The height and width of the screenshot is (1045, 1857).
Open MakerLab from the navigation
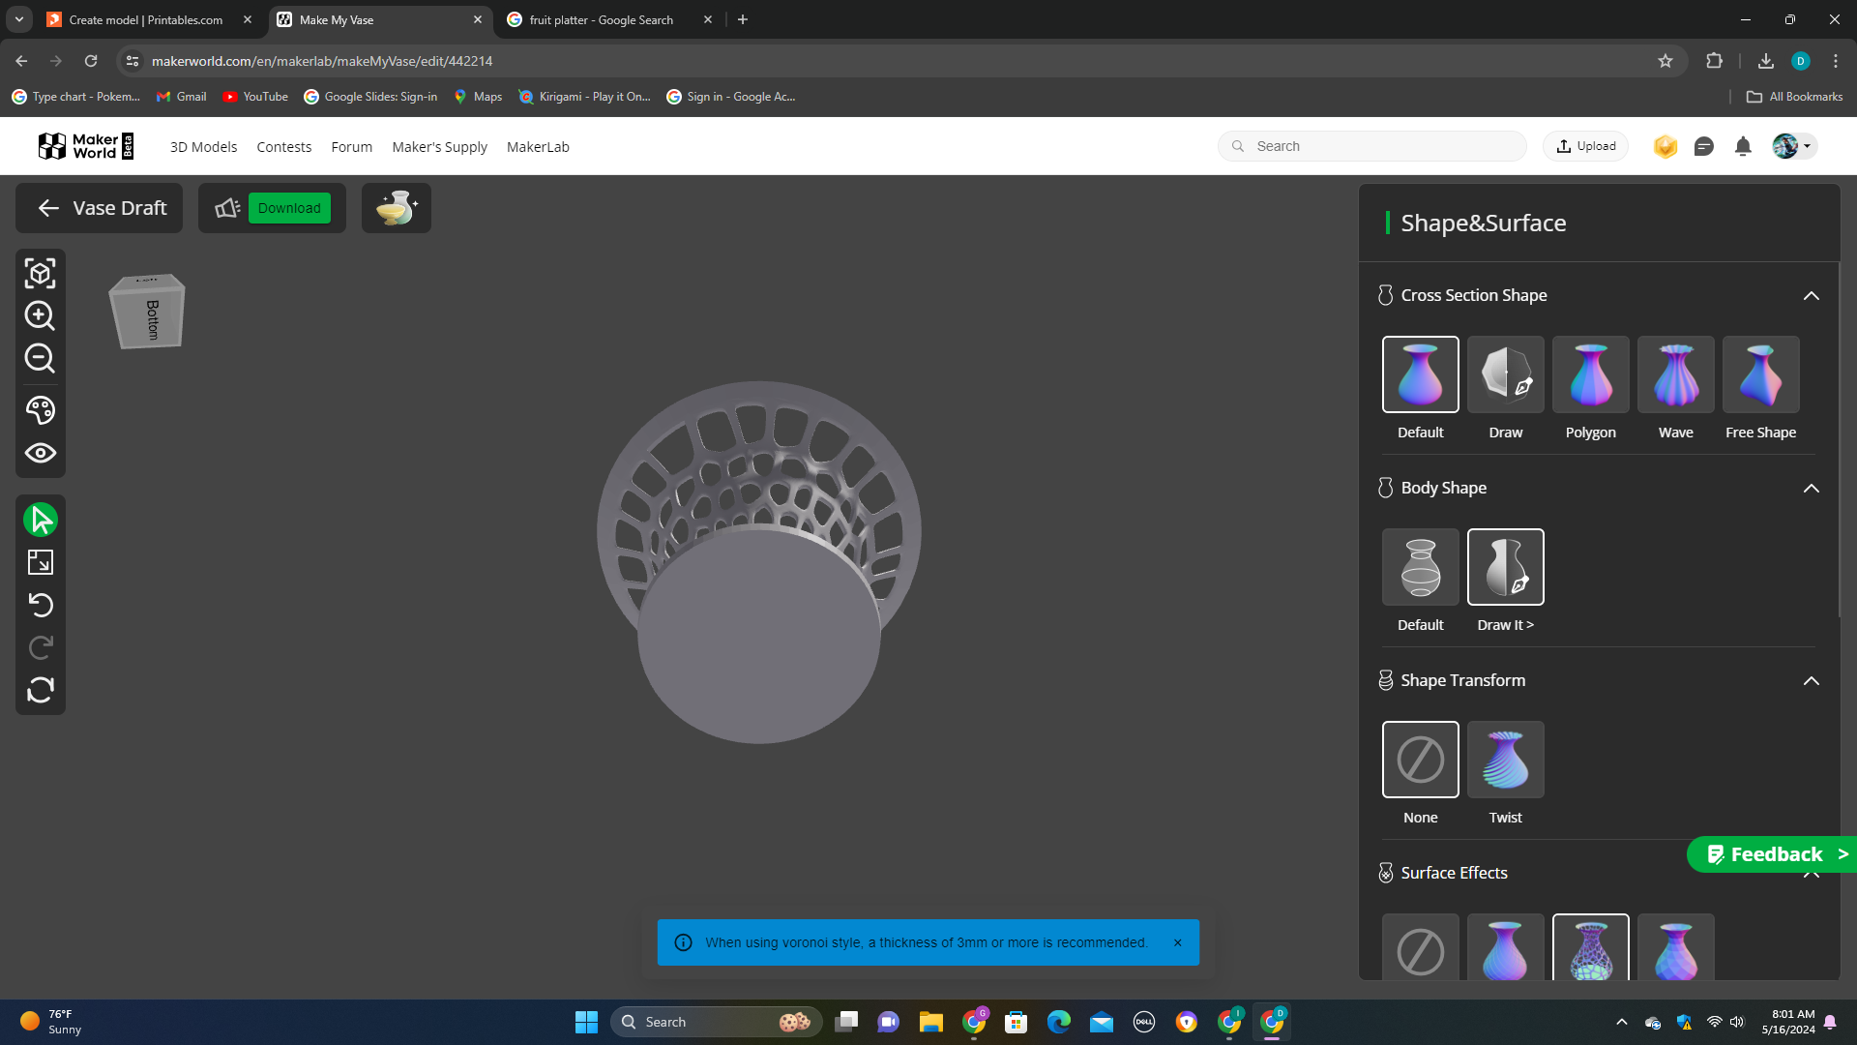pos(538,147)
